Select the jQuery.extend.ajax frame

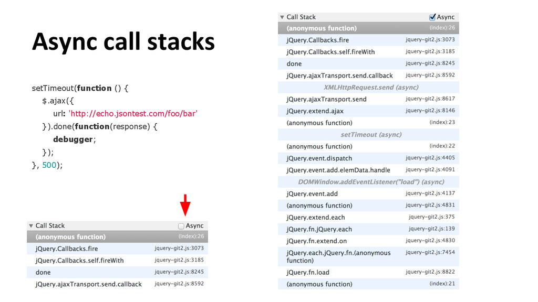368,111
